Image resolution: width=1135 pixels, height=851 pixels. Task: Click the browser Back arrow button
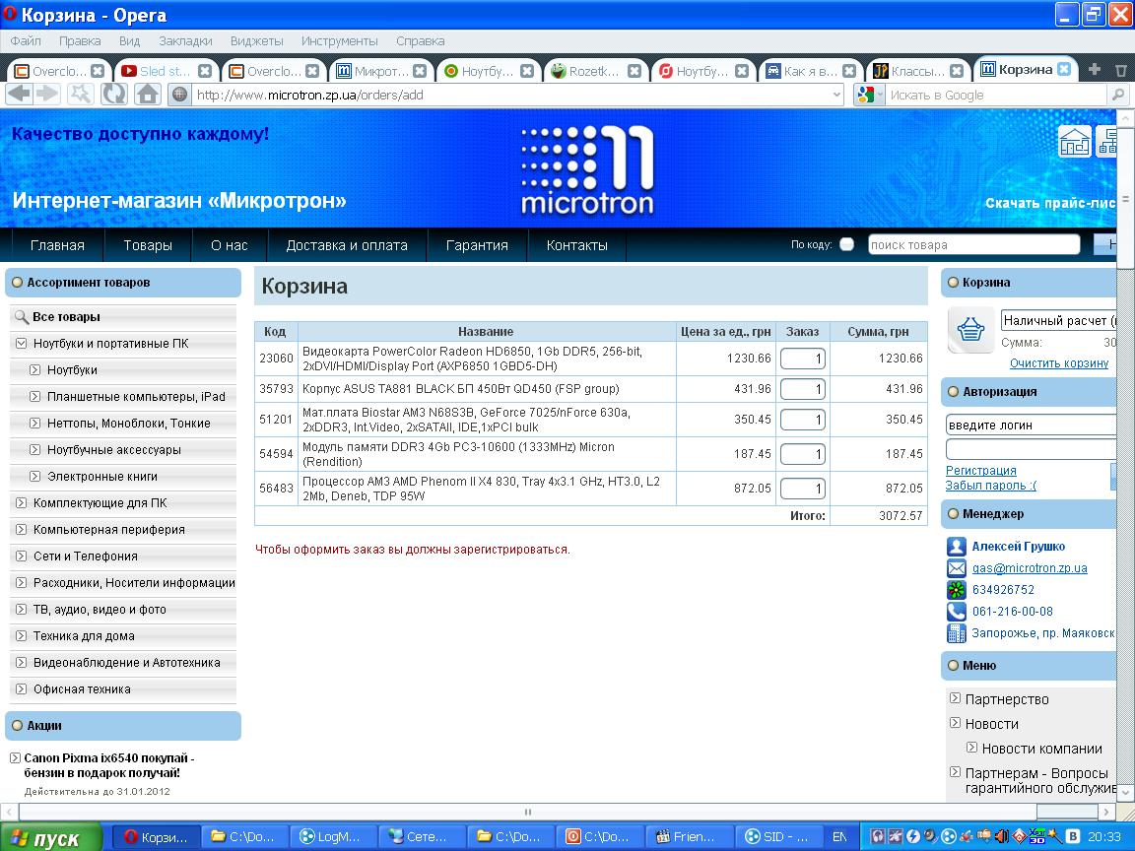[x=21, y=95]
